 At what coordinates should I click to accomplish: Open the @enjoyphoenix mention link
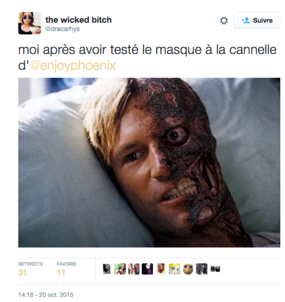[x=73, y=66]
